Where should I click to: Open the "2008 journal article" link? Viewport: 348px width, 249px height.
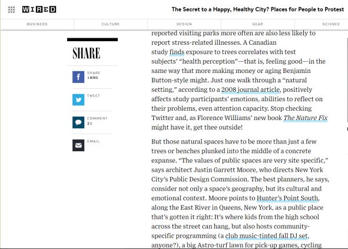coord(251,89)
